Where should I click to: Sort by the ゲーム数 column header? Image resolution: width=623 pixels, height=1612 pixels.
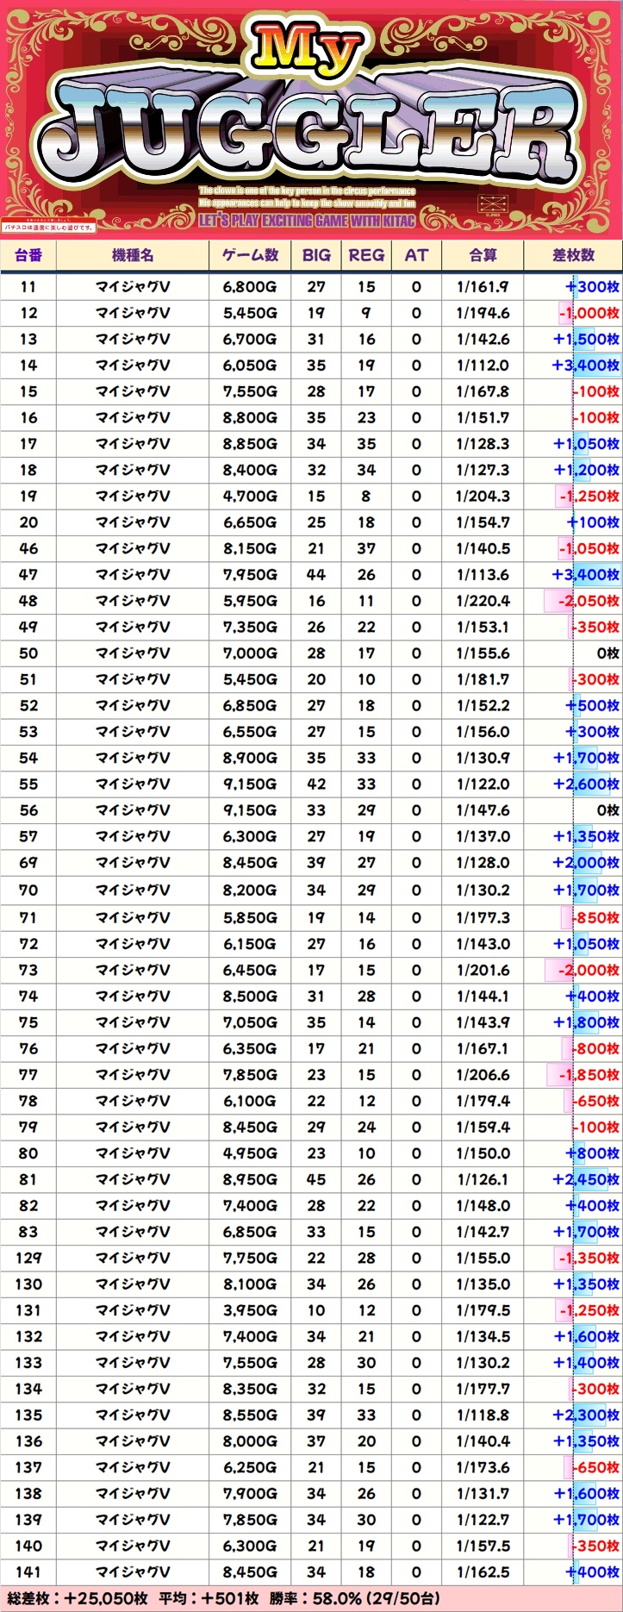coord(250,255)
